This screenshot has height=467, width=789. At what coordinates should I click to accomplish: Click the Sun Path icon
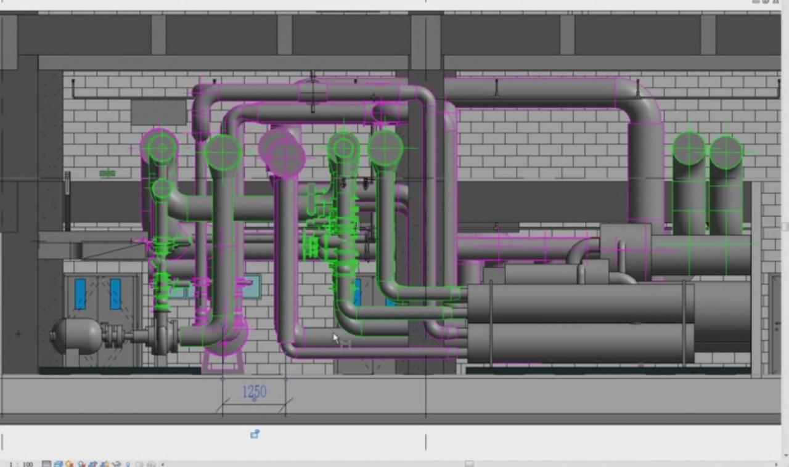click(x=70, y=464)
